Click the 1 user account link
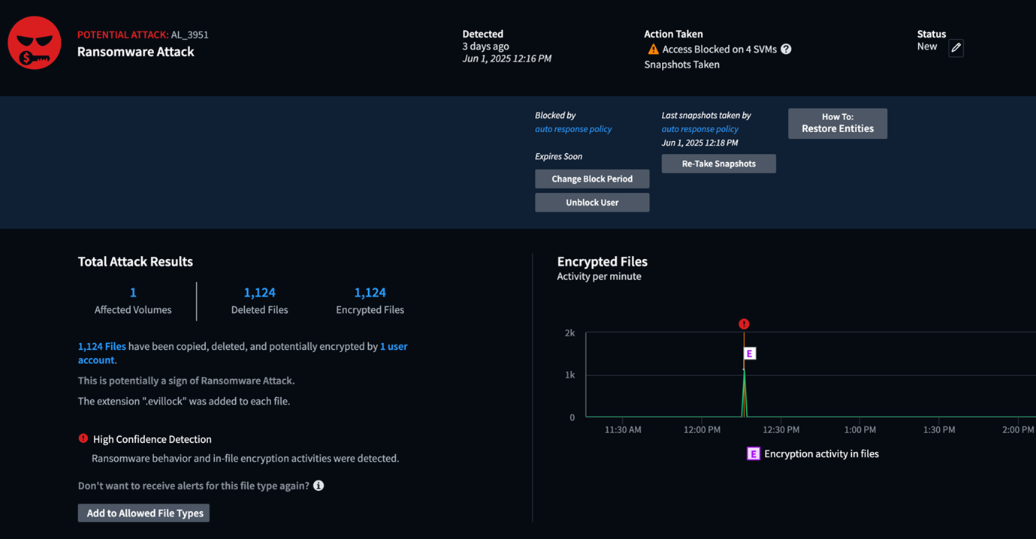 [393, 347]
